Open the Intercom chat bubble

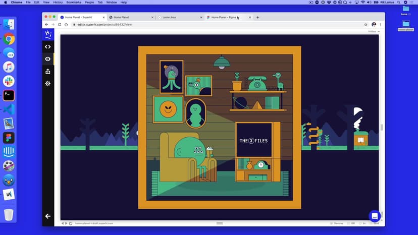[x=374, y=216]
